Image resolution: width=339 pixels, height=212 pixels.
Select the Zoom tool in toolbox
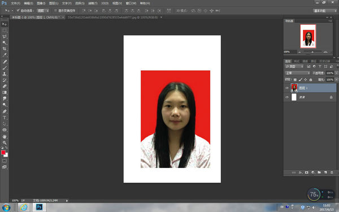click(5, 142)
